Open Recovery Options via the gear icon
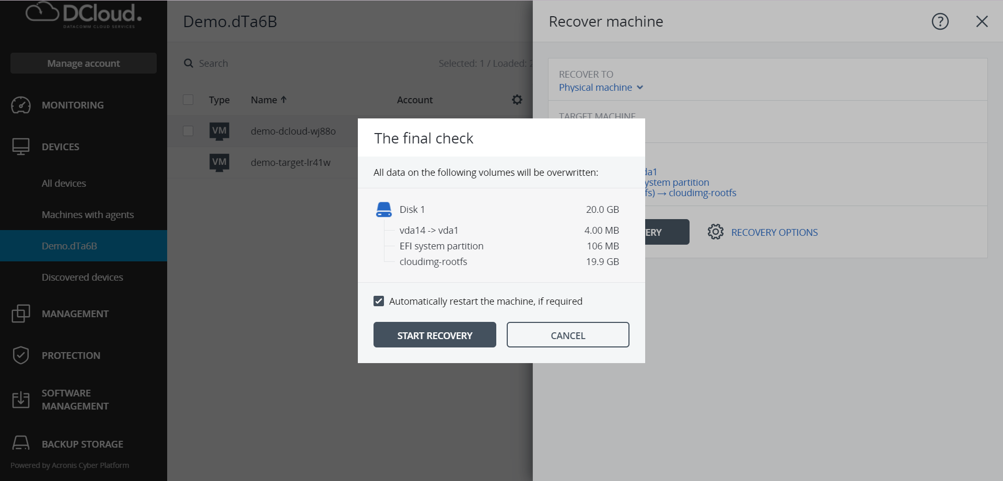The image size is (1003, 481). pyautogui.click(x=716, y=232)
